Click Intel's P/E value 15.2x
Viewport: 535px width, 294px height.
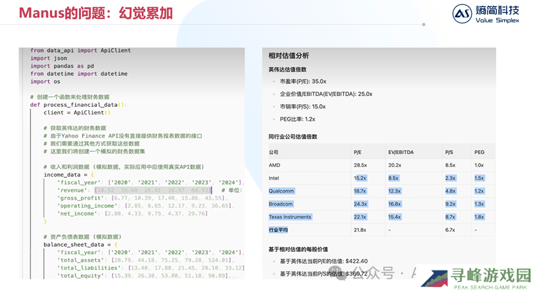click(x=360, y=178)
